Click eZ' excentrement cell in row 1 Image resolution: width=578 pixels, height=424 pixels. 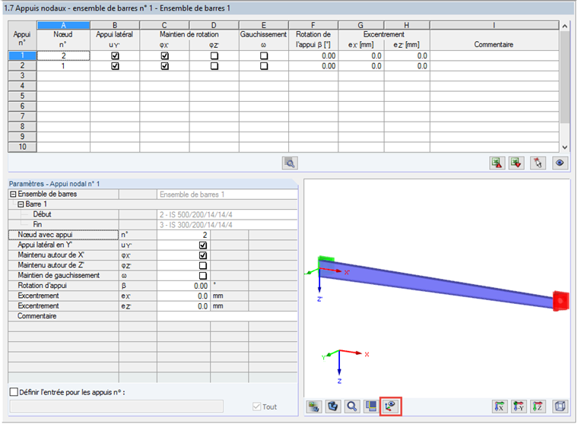(407, 55)
